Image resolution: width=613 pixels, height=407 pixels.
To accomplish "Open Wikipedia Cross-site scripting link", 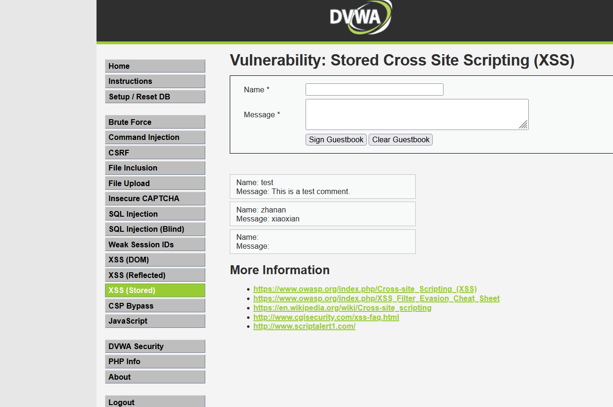I will [x=342, y=308].
